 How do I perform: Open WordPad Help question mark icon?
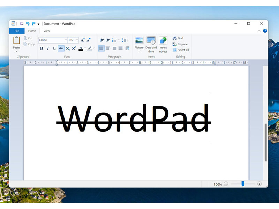[x=265, y=31]
